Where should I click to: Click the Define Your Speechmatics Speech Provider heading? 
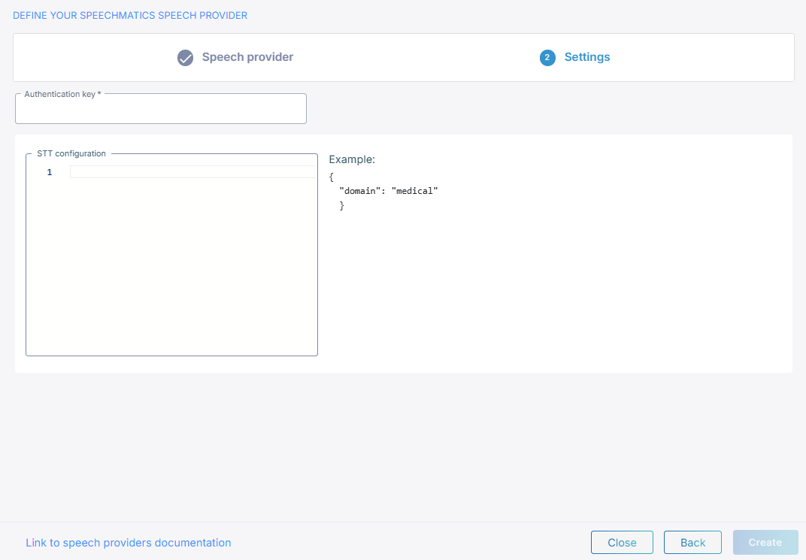pos(130,16)
